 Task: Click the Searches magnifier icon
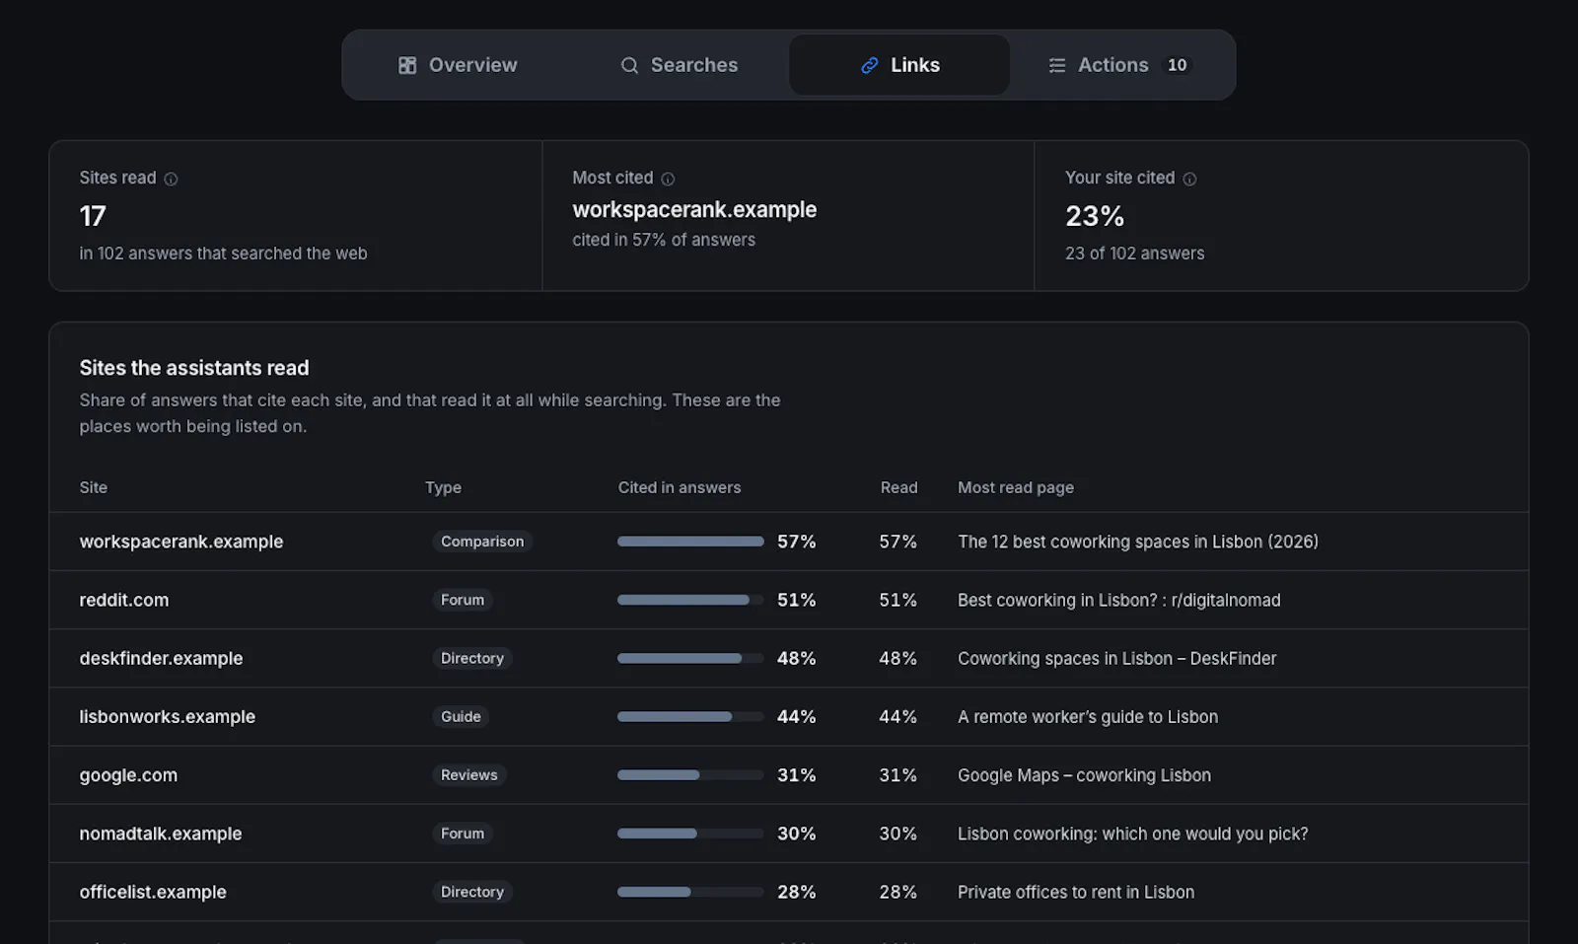[629, 65]
